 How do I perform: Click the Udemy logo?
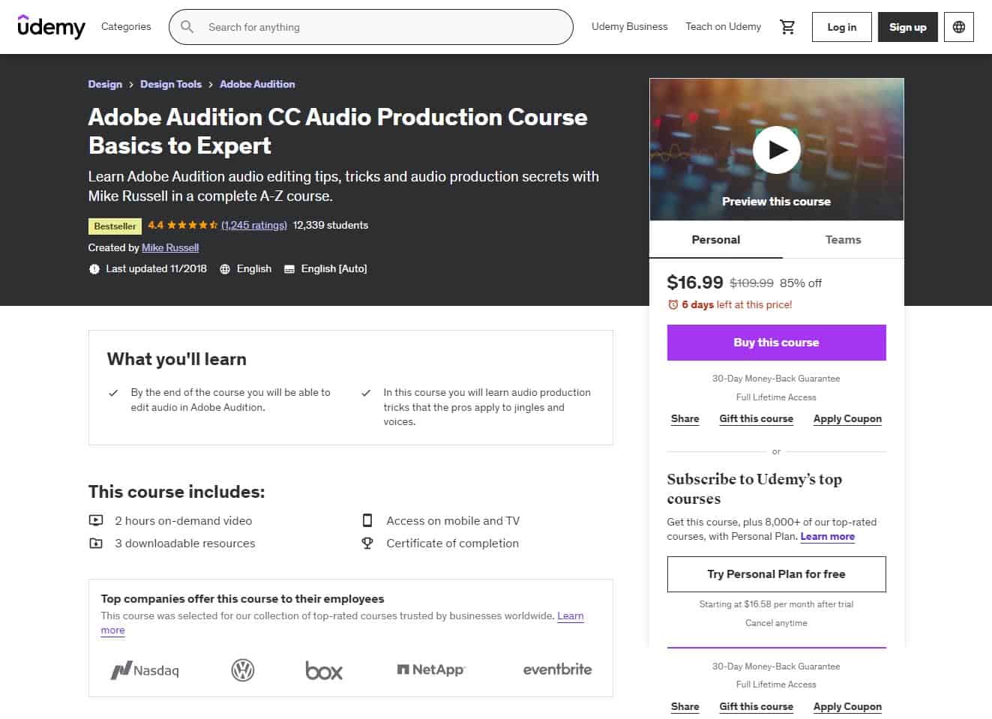(51, 26)
